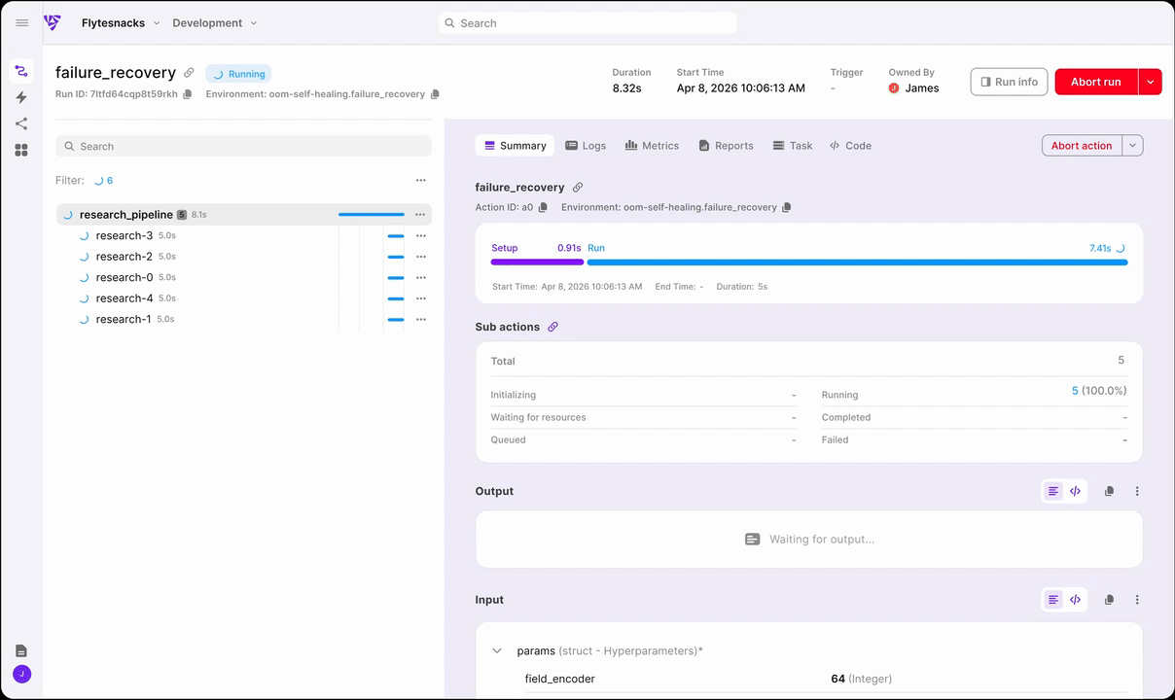The width and height of the screenshot is (1175, 700).
Task: Select the research_pipeline tree row
Action: tap(243, 215)
